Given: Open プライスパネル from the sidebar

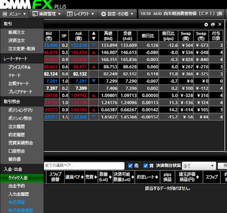Looking at the screenshot, I should [x=19, y=67].
